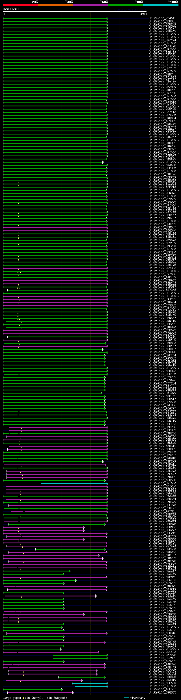The height and width of the screenshot is (700, 181).
Task: Click label UniRef100_A4HSN6
Action: pos(162,664)
